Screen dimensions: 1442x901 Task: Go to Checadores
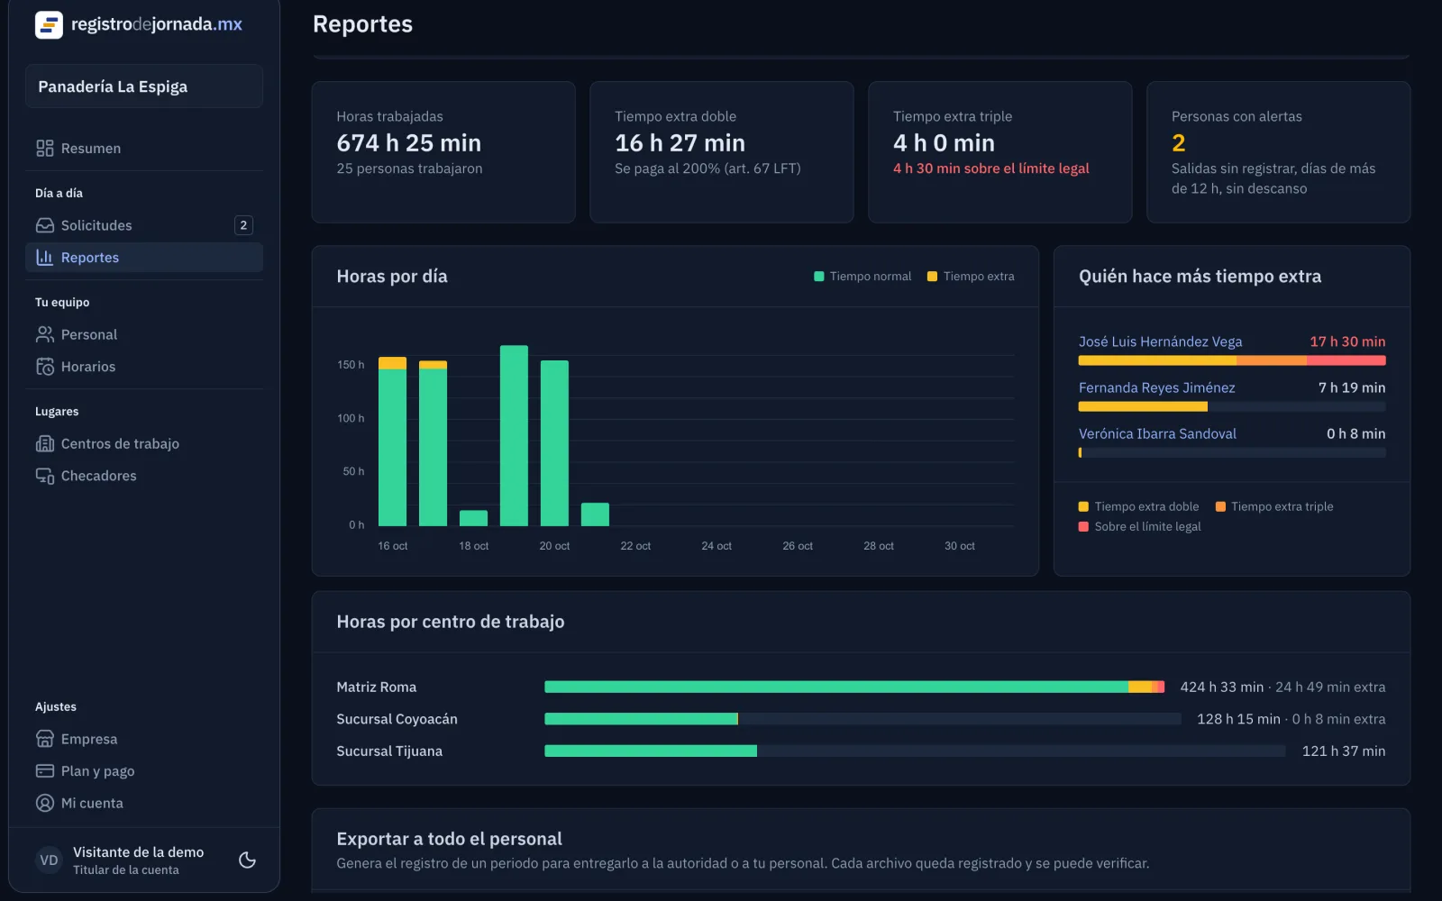click(x=144, y=476)
